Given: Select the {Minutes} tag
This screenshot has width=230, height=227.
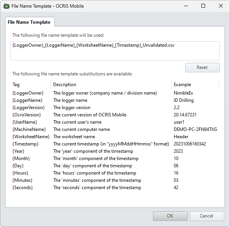Looking at the screenshot, I should [x=22, y=180].
